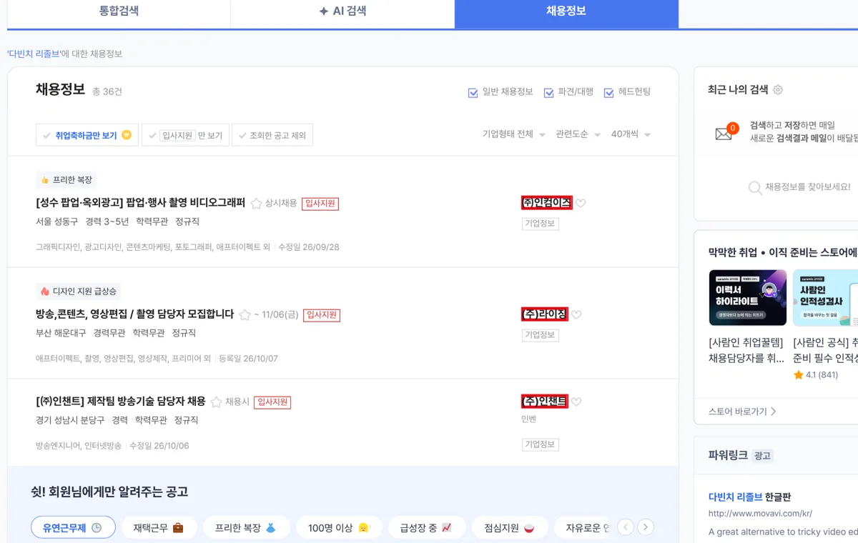Star the 방송,콘텐츠,영상편집 posting
The width and height of the screenshot is (858, 543).
(245, 314)
